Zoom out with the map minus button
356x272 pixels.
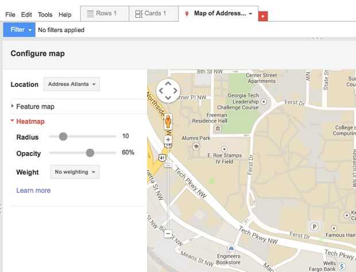click(x=168, y=234)
